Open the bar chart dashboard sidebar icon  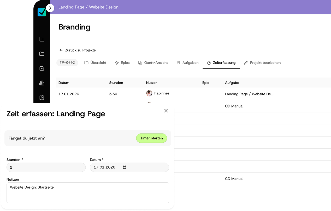(42, 39)
